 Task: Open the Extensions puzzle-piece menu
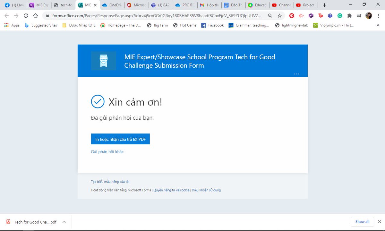pyautogui.click(x=349, y=15)
